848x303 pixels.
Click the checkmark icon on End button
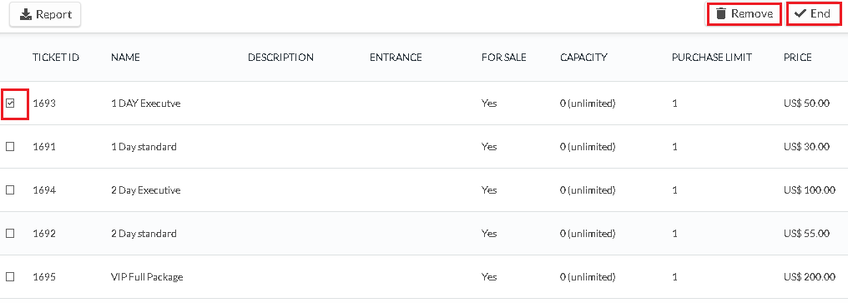[x=800, y=13]
